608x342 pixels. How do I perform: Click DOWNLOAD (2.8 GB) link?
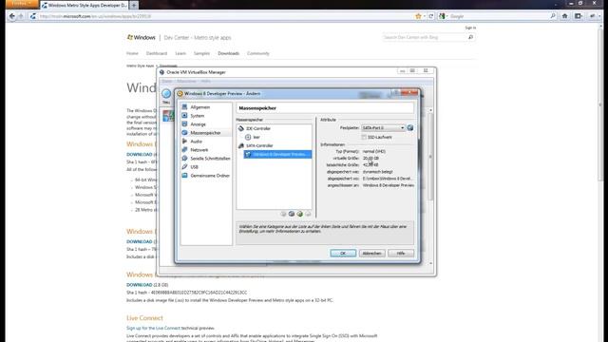point(147,285)
